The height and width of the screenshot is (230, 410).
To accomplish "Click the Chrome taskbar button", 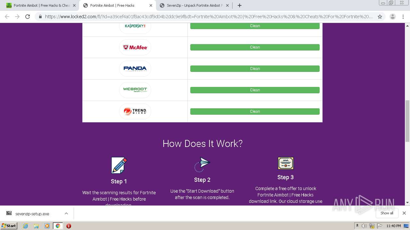I will click(x=58, y=226).
